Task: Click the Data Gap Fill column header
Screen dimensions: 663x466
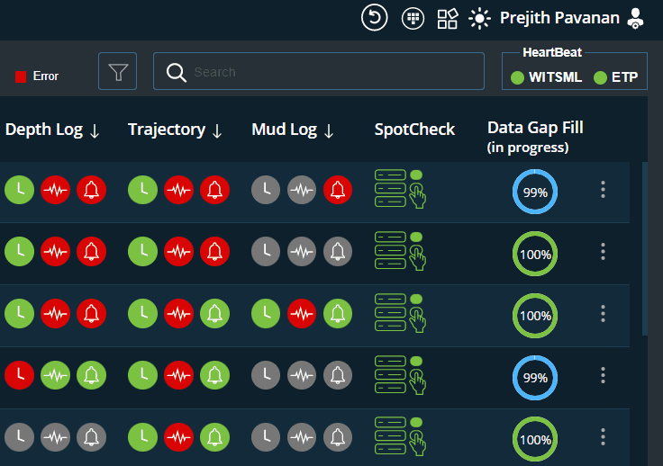Action: (x=535, y=136)
